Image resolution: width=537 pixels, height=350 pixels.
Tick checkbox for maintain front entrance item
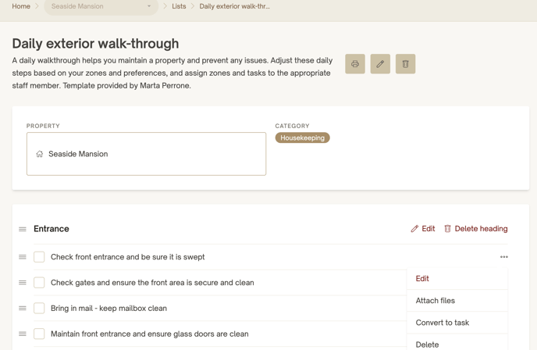point(39,334)
